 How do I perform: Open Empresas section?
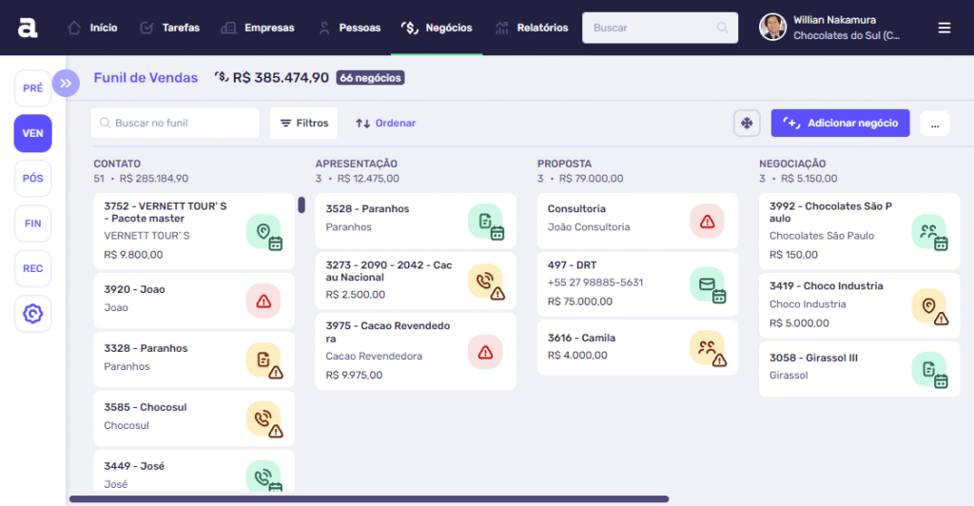pos(258,28)
